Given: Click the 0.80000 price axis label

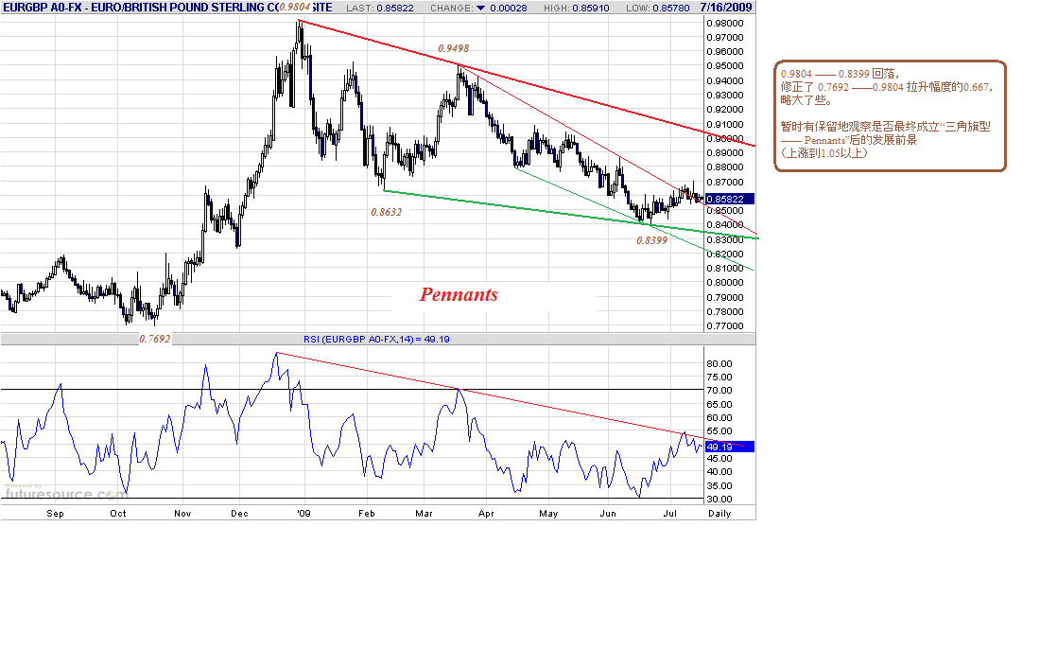Looking at the screenshot, I should pyautogui.click(x=725, y=283).
